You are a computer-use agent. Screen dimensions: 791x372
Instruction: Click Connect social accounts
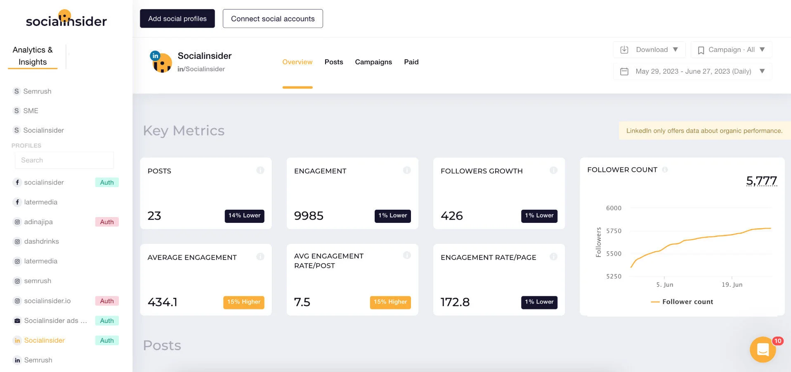pyautogui.click(x=272, y=19)
